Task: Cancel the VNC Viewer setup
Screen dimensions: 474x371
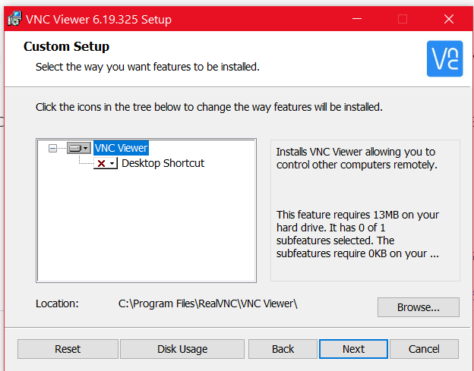Action: pyautogui.click(x=424, y=349)
